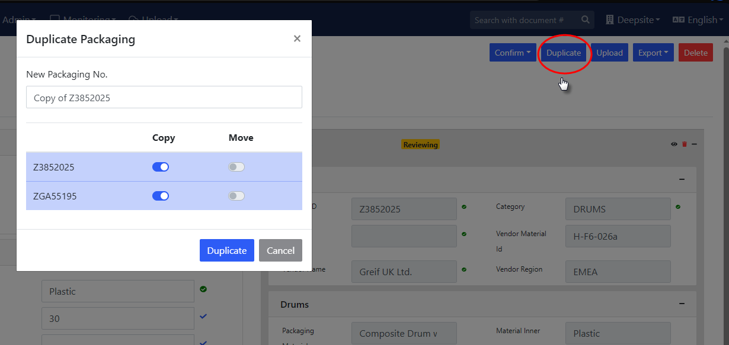The height and width of the screenshot is (345, 729).
Task: Click green check icon beside Plastic field
Action: pyautogui.click(x=203, y=289)
